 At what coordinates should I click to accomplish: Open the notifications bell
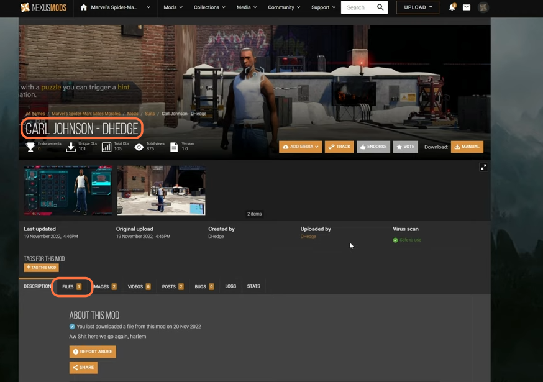coord(452,7)
